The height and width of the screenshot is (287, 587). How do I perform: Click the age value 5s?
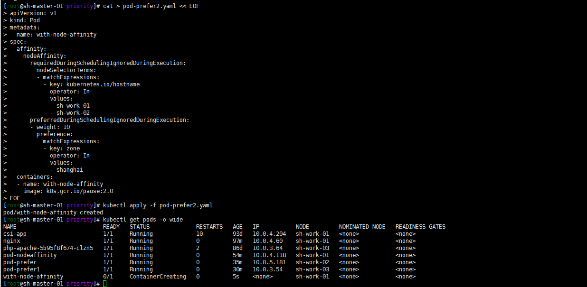coord(236,277)
